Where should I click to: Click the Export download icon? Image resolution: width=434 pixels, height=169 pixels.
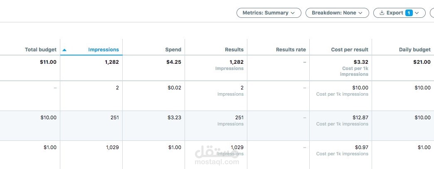click(382, 13)
